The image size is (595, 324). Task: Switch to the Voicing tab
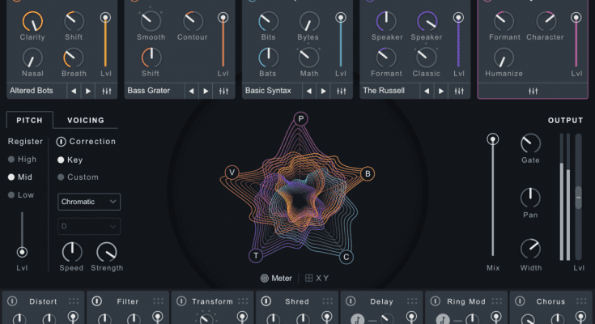[x=86, y=121]
